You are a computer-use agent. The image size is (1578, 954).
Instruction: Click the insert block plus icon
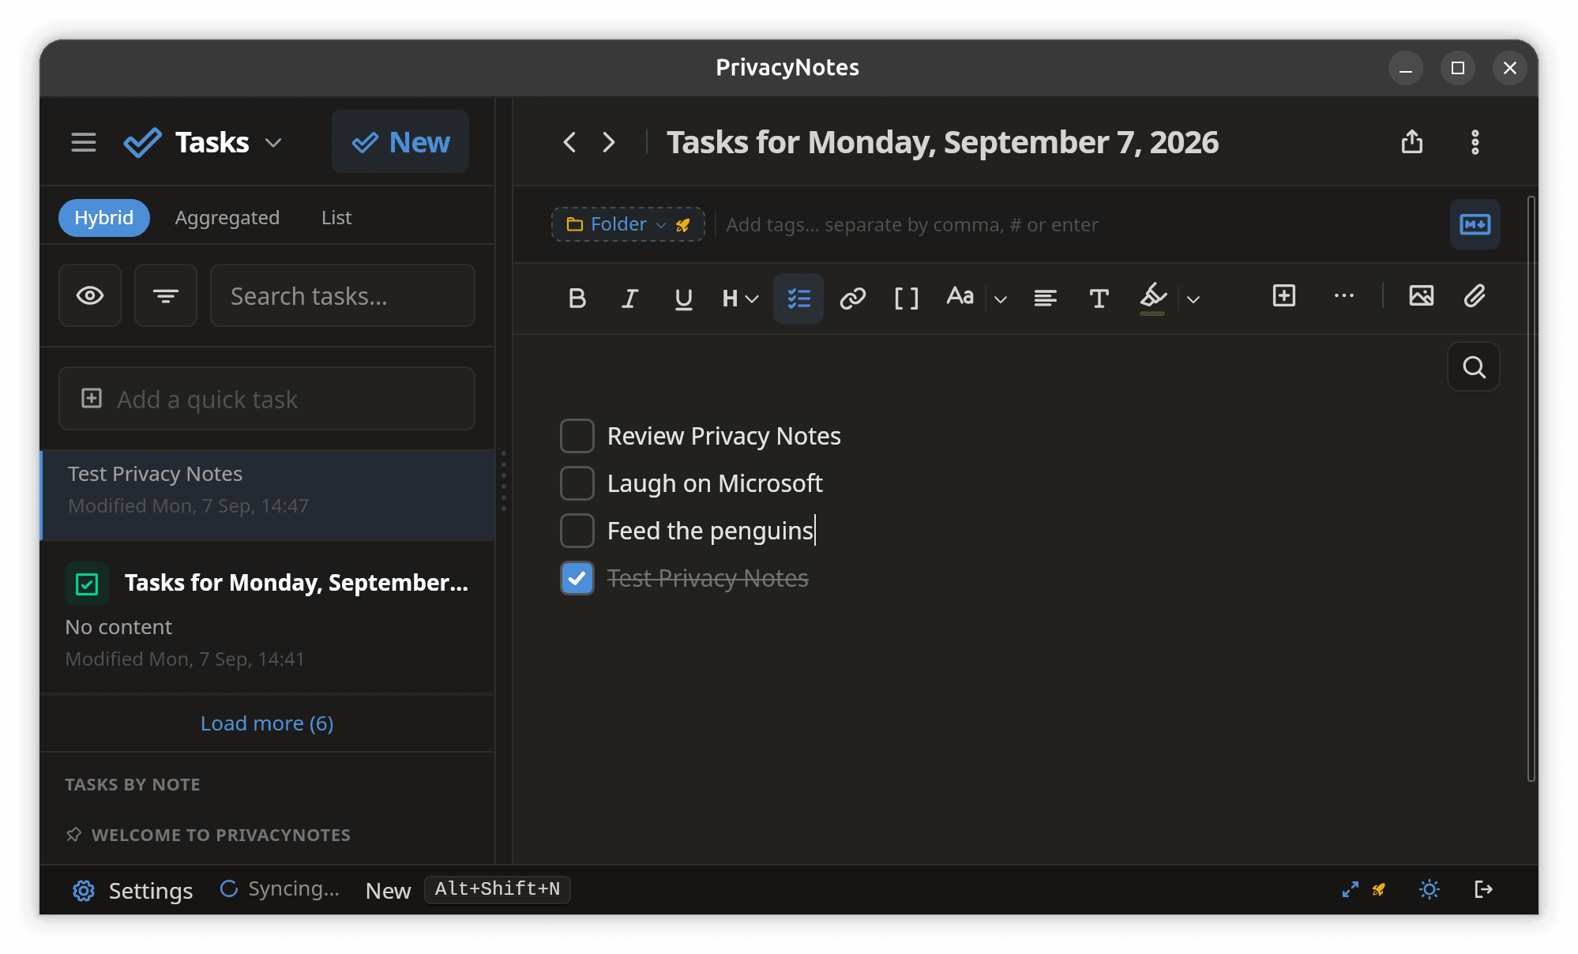1284,296
